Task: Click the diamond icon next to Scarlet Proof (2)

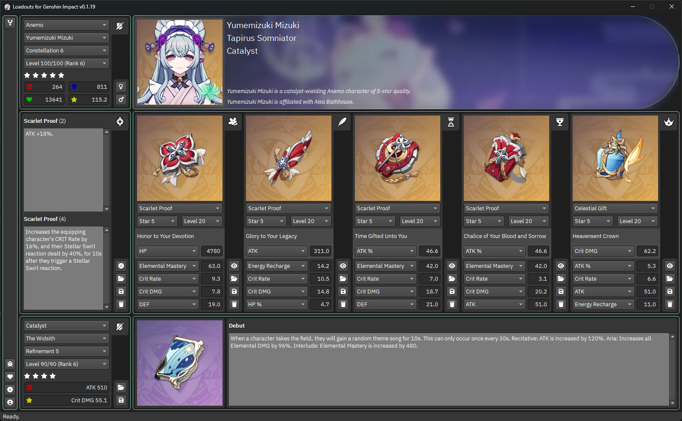Action: point(120,122)
